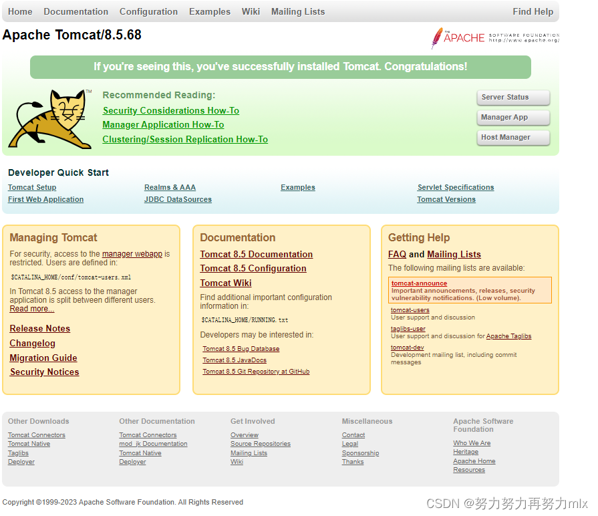The width and height of the screenshot is (598, 516).
Task: Open the Tomcat Setup link
Action: click(32, 187)
